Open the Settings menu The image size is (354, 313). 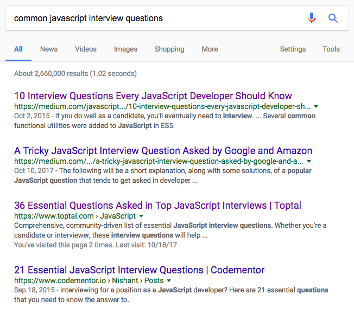pyautogui.click(x=293, y=49)
